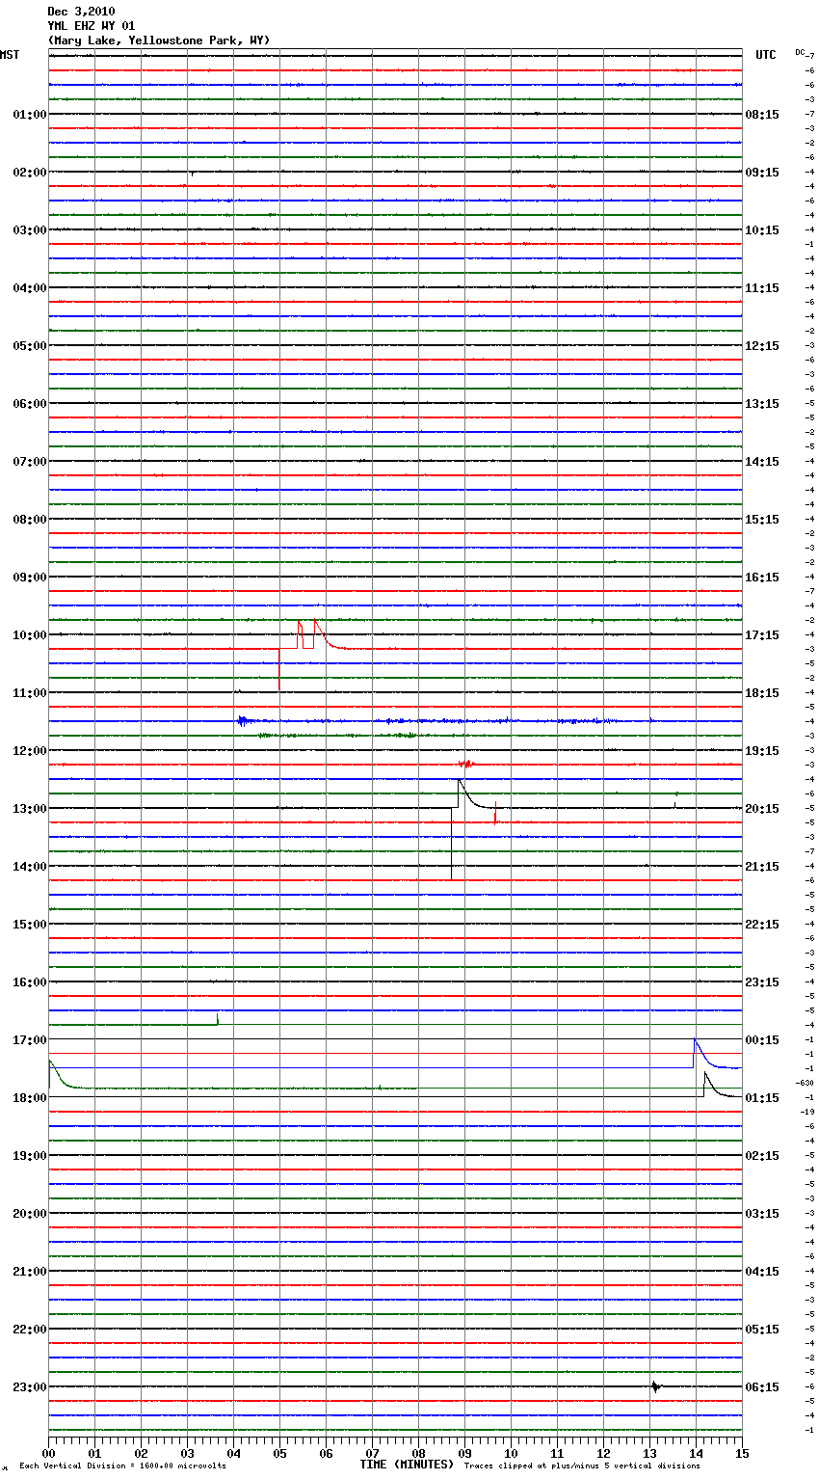This screenshot has height=1479, width=819.
Task: Select the 11:00 MST time label
Action: pos(30,692)
